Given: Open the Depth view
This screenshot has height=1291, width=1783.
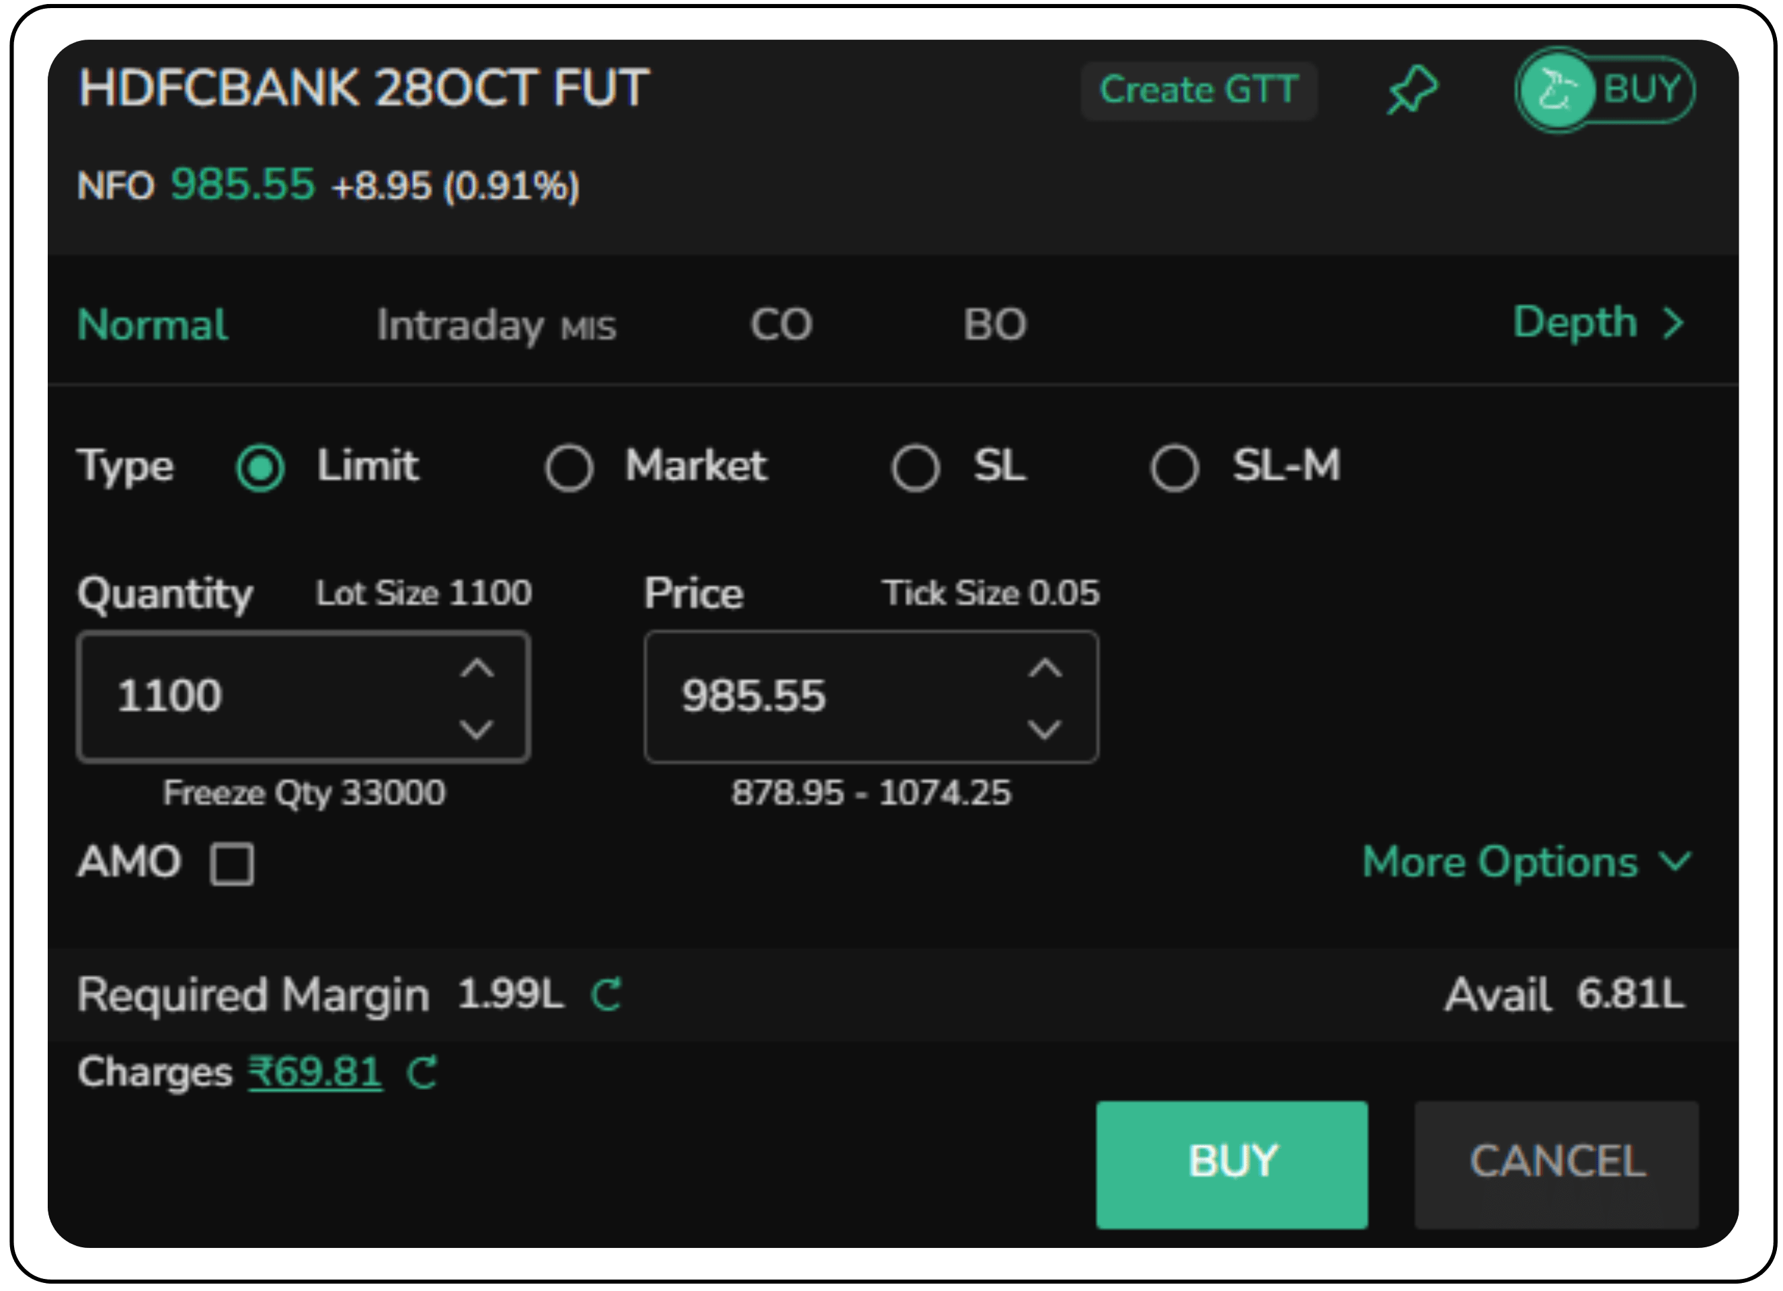Looking at the screenshot, I should [1597, 322].
